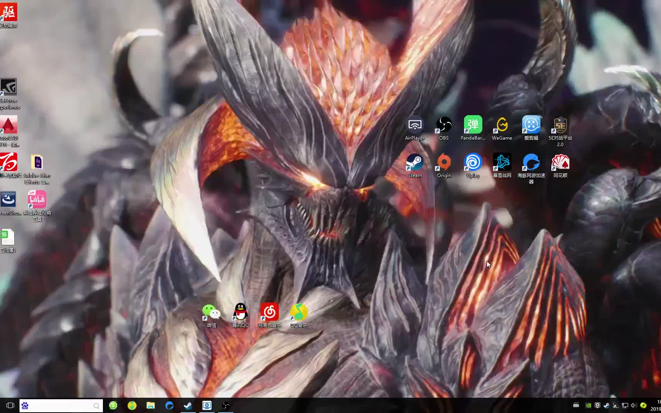Open the 工作簿 spreadsheet file icon
This screenshot has height=413, width=661.
pyautogui.click(x=8, y=241)
